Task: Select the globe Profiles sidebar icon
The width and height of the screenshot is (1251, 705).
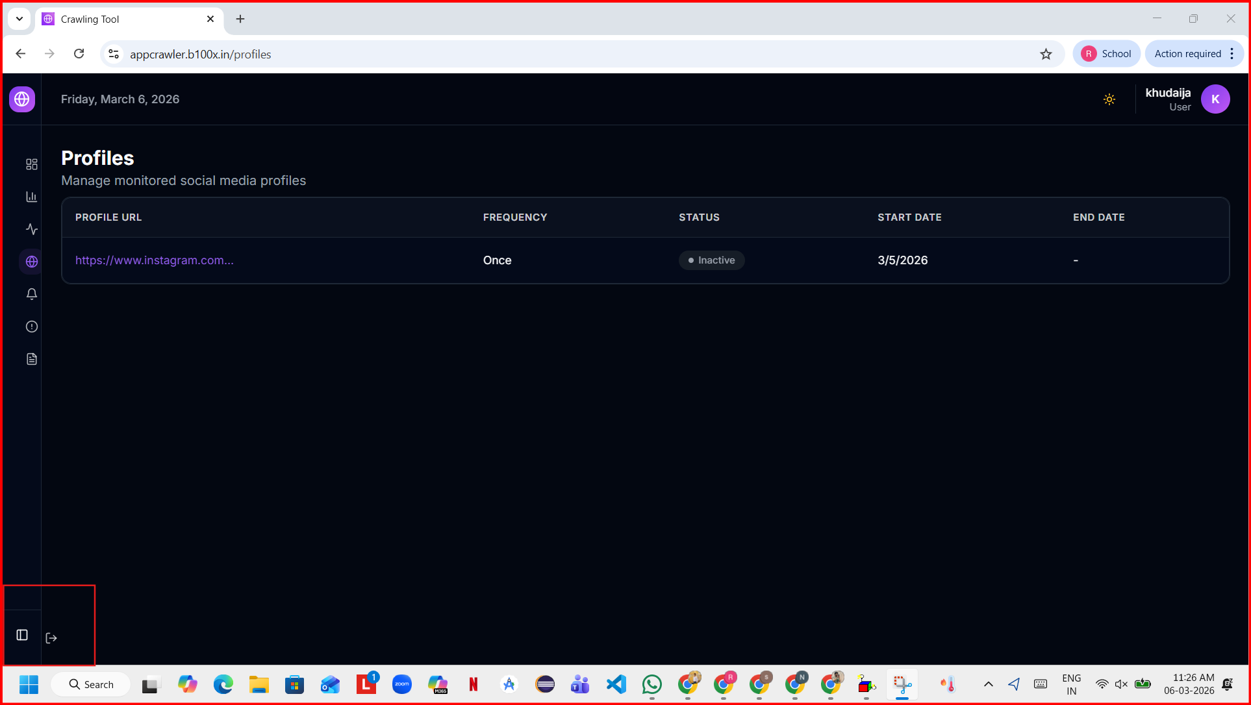Action: pos(31,262)
